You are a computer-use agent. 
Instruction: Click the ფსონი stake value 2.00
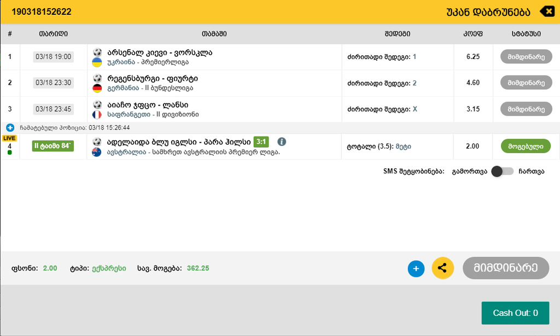(x=50, y=268)
